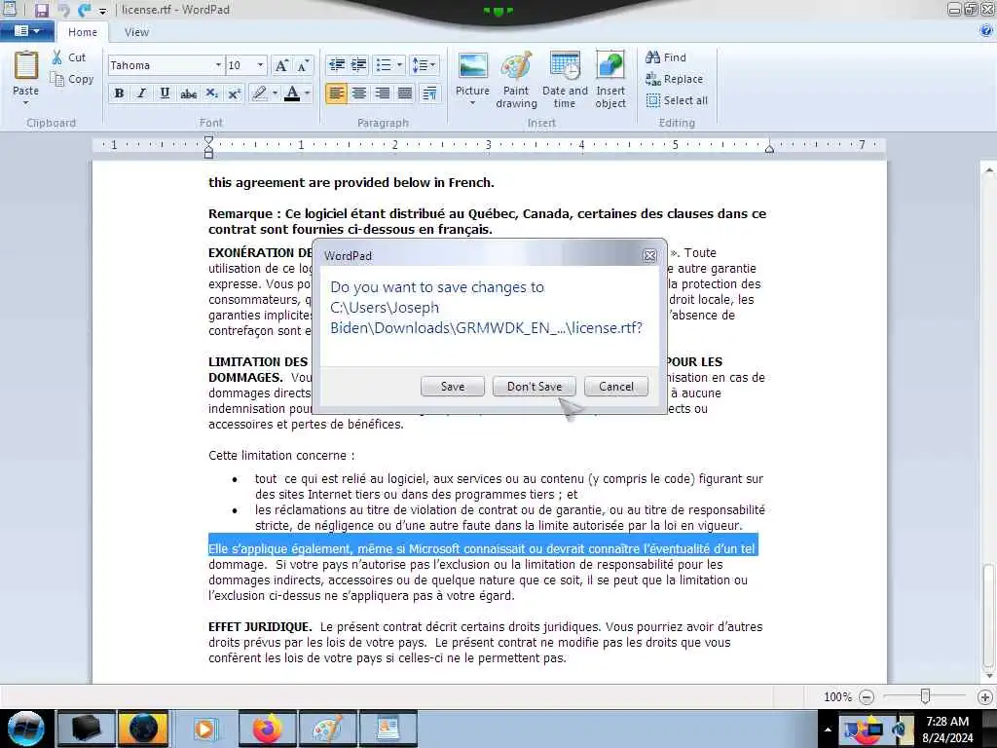The width and height of the screenshot is (997, 748).
Task: Click Cancel in the dialog
Action: [616, 386]
